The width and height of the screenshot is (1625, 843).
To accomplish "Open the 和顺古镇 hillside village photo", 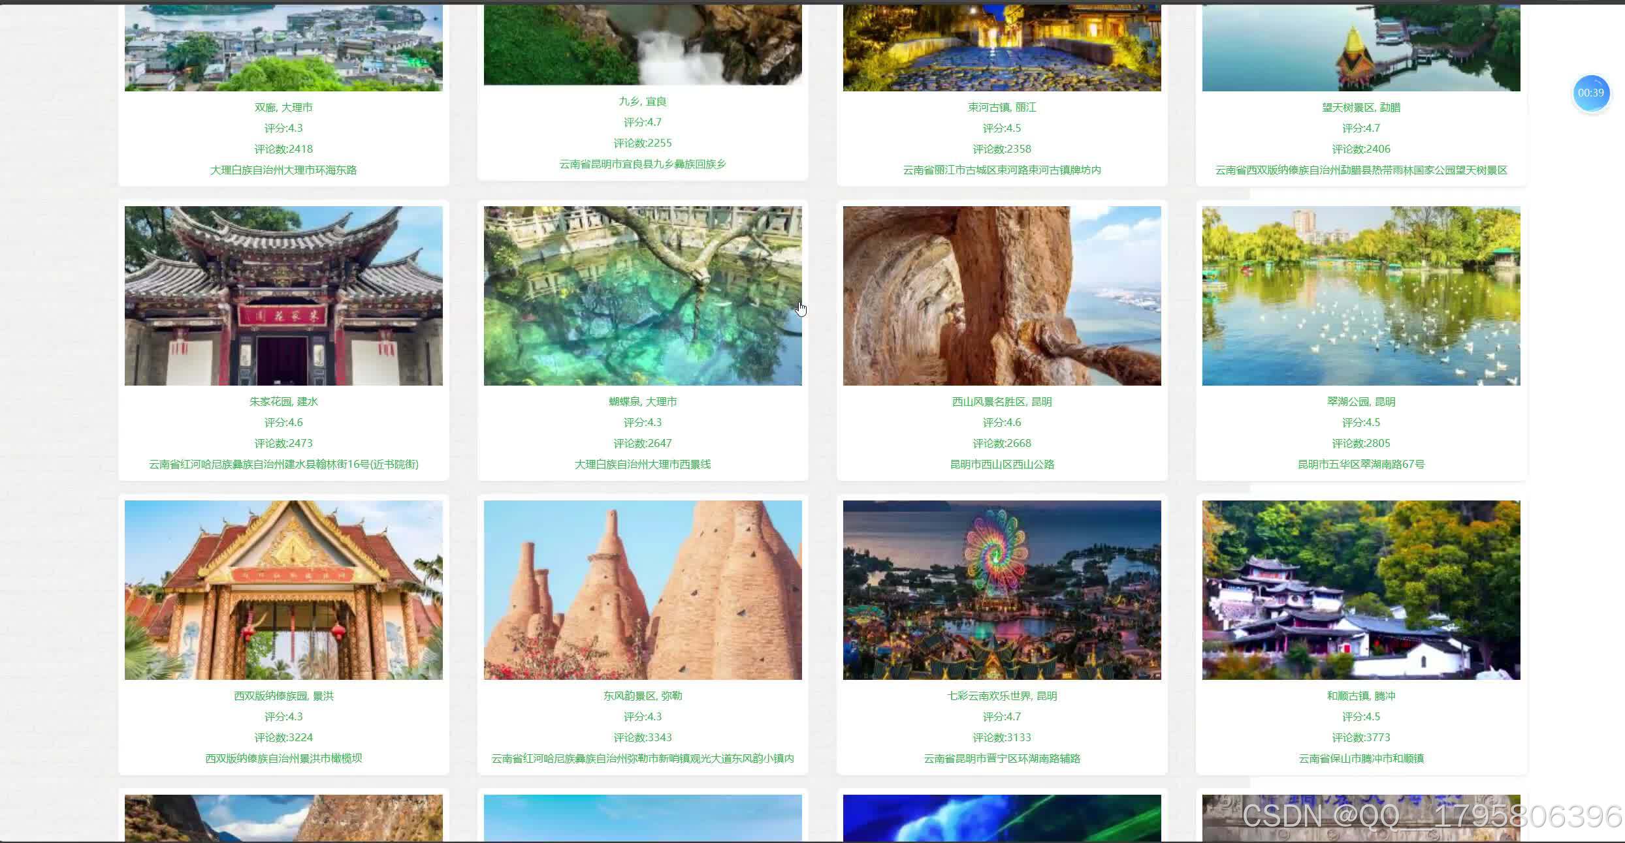I will pyautogui.click(x=1361, y=590).
